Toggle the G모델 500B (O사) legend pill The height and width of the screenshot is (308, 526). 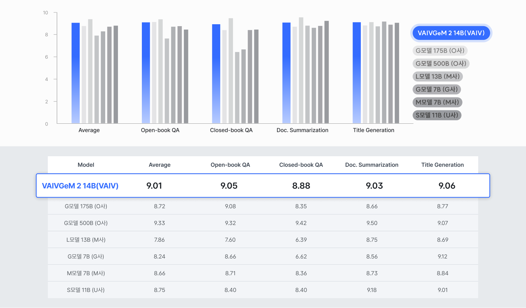(x=441, y=63)
